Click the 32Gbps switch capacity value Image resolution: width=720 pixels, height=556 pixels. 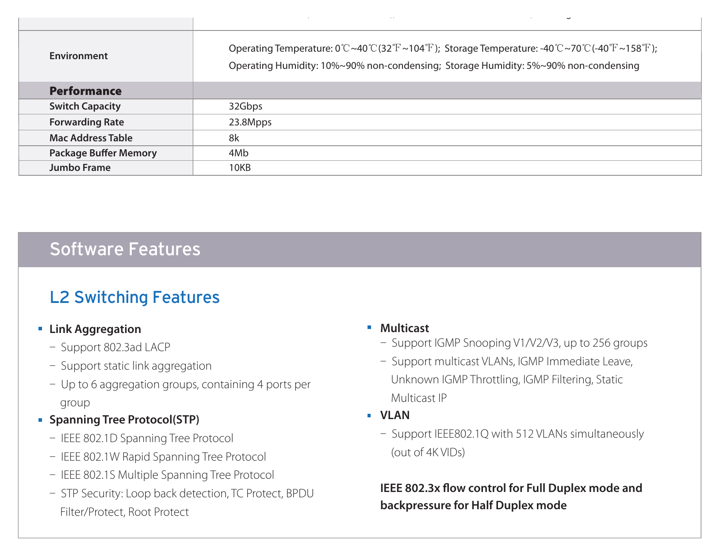point(245,106)
